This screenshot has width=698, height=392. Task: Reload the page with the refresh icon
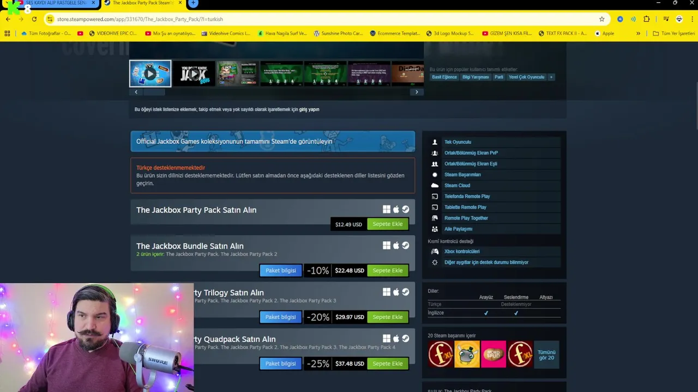click(34, 19)
